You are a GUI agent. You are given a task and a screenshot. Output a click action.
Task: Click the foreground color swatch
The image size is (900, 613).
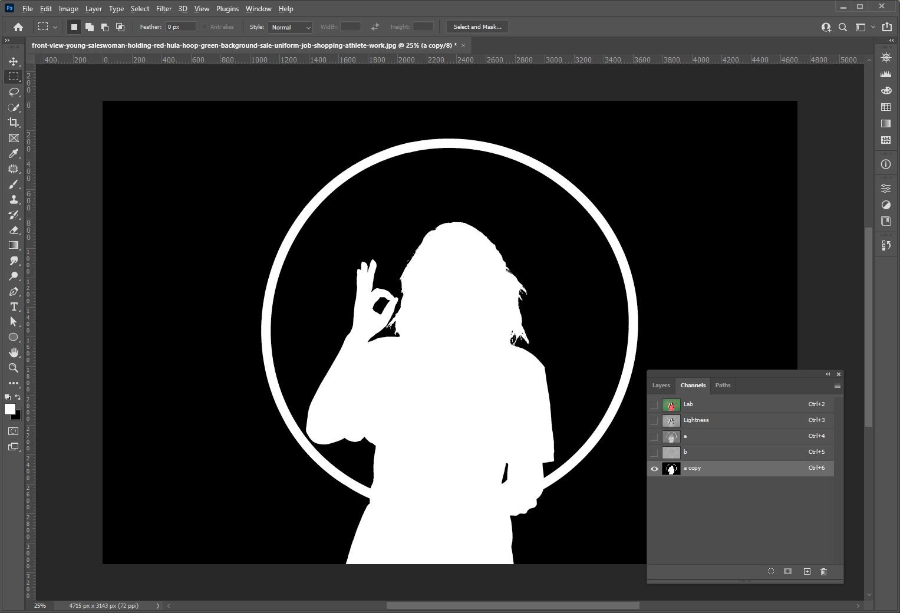point(9,409)
